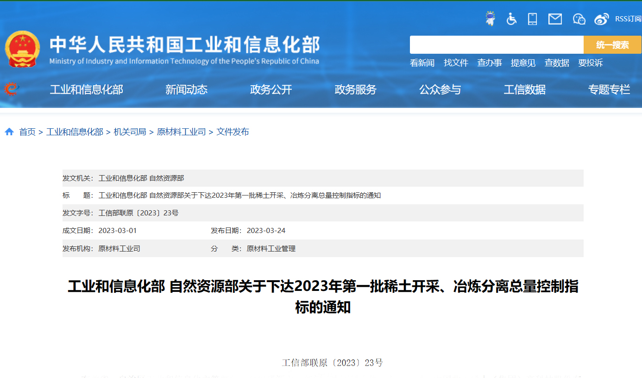Open 机关司局 breadcrumb link
The image size is (642, 378).
(x=130, y=132)
